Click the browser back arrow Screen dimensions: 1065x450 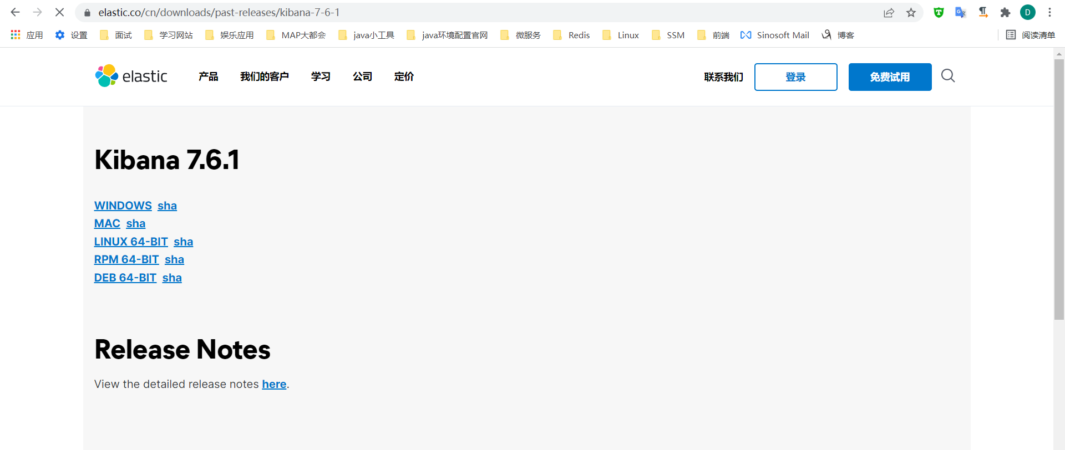[x=15, y=12]
